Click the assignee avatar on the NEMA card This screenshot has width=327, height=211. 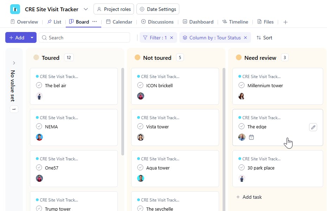coord(39,137)
